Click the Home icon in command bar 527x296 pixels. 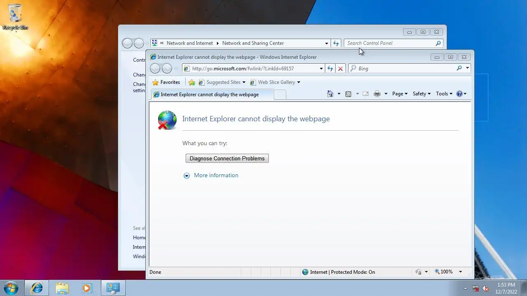[330, 94]
